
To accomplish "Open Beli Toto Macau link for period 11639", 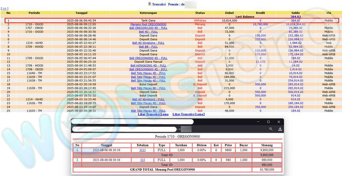I will 148,77.
